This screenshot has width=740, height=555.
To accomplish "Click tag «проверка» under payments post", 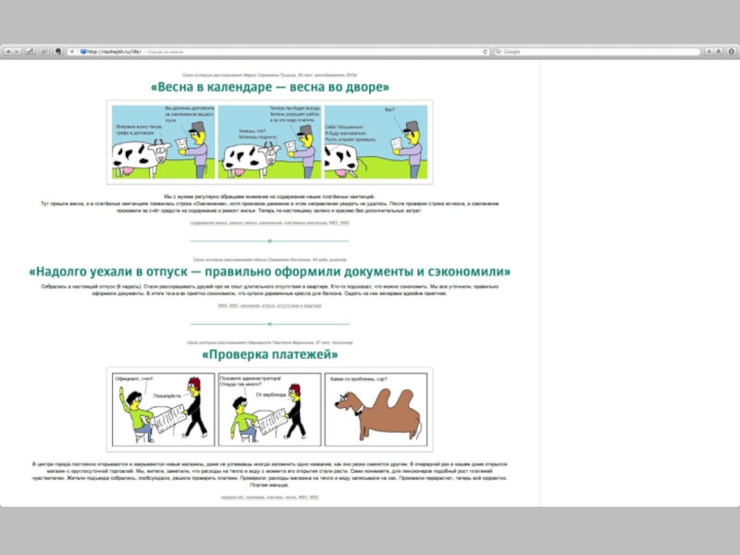I will click(x=255, y=497).
